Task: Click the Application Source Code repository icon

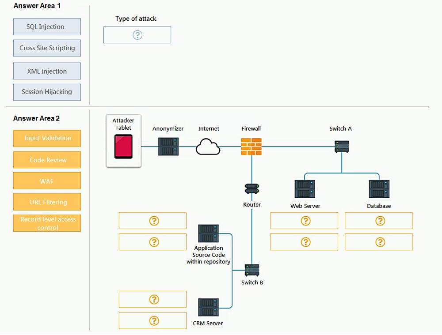Action: (208, 233)
